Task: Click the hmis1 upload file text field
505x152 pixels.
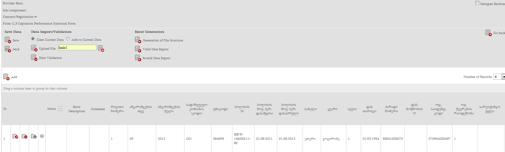Action: [77, 48]
